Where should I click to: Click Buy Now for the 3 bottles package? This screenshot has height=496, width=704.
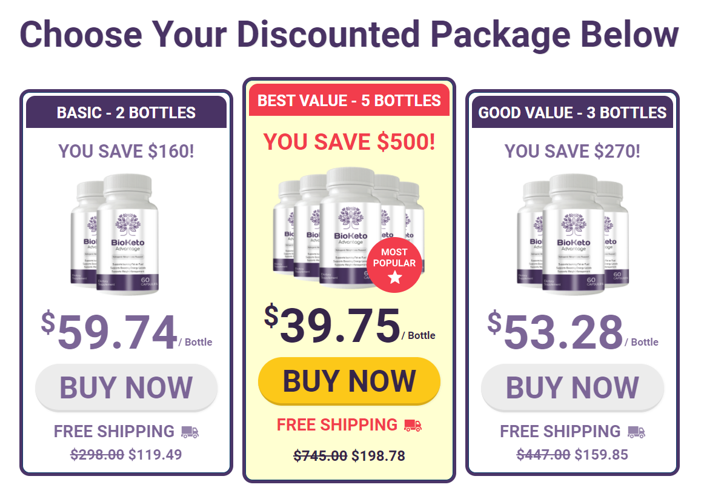pos(573,387)
